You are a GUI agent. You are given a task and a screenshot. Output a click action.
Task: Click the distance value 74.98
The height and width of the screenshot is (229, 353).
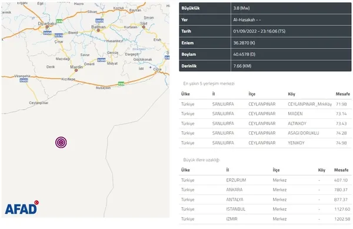[x=341, y=143]
